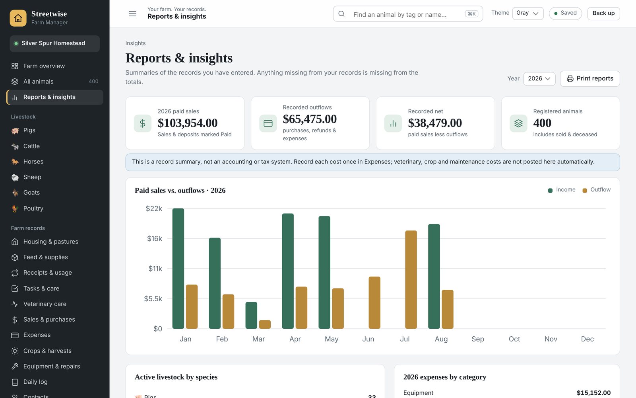Screen dimensions: 636x398
Task: Open the Horses livestock page
Action: tap(55, 162)
